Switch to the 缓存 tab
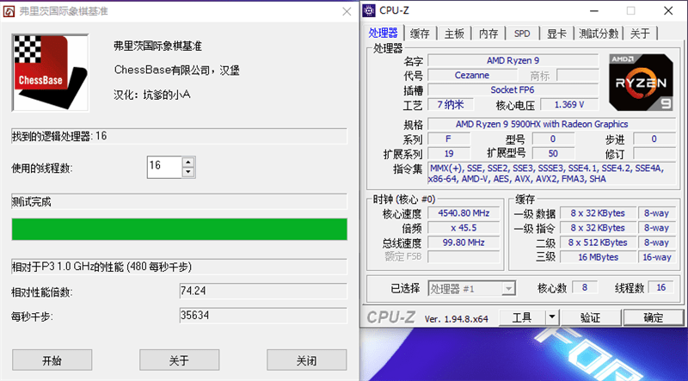 420,34
